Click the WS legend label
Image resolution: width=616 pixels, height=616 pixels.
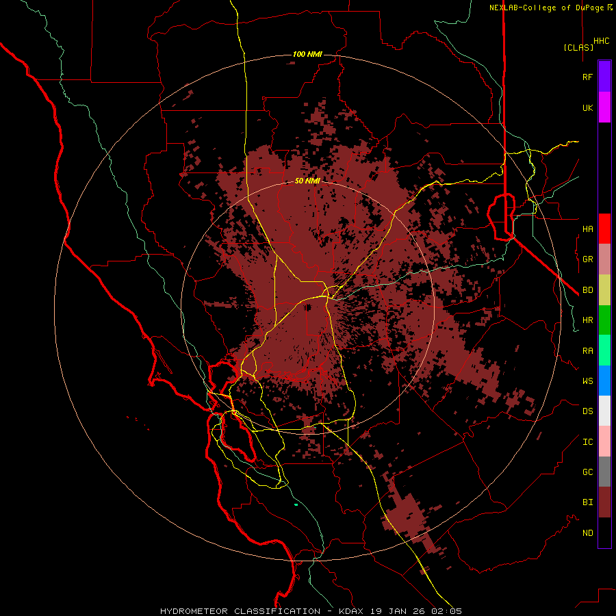pyautogui.click(x=587, y=381)
